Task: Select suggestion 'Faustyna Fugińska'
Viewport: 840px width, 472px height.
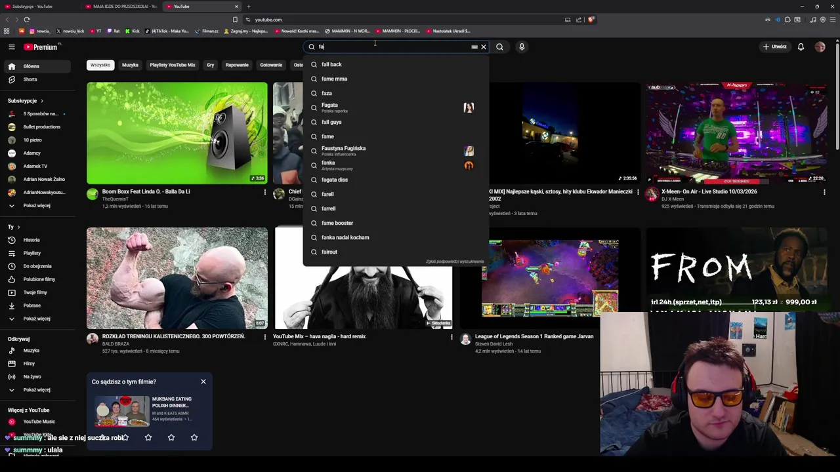Action: (396, 151)
